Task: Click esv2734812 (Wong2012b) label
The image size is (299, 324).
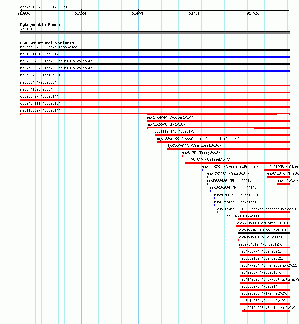Action: (x=260, y=244)
